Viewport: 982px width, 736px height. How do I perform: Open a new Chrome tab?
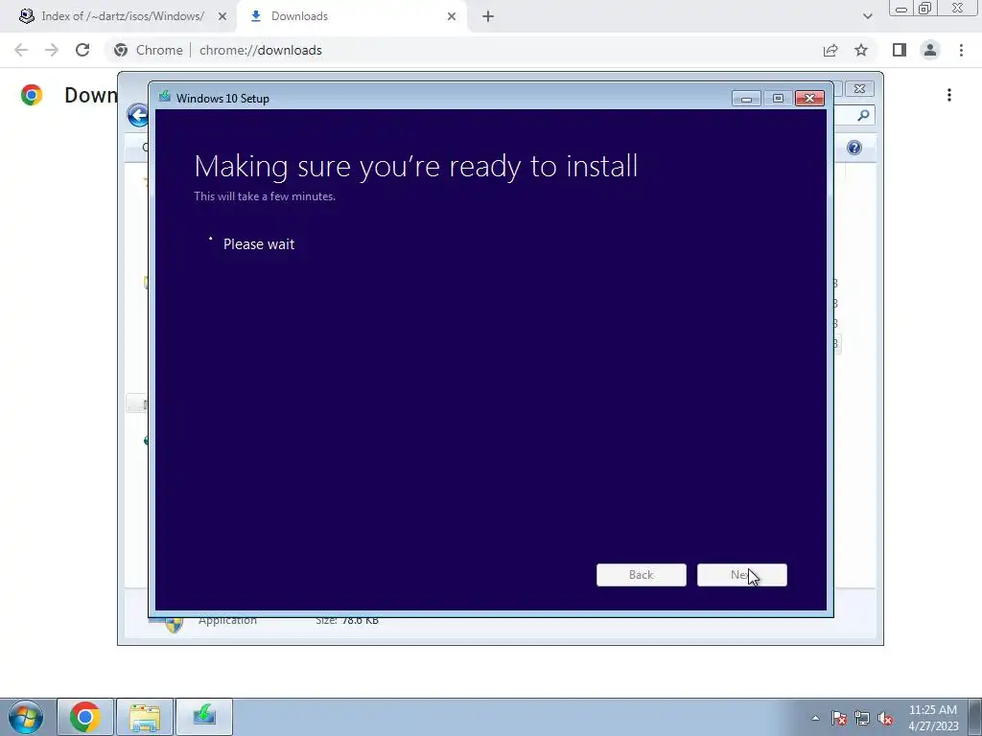pyautogui.click(x=488, y=16)
